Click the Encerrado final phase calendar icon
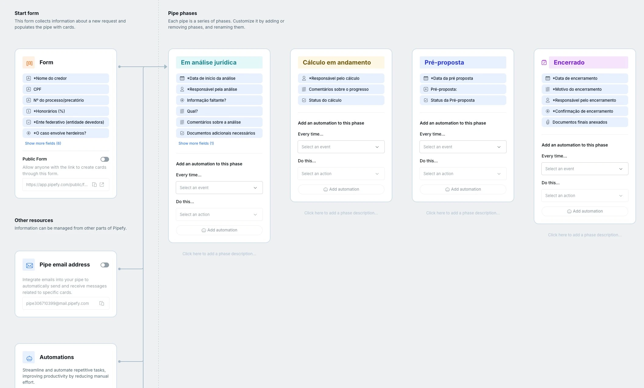This screenshot has height=388, width=644. (544, 62)
